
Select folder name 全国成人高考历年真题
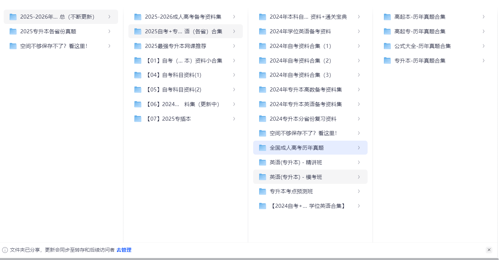point(297,148)
